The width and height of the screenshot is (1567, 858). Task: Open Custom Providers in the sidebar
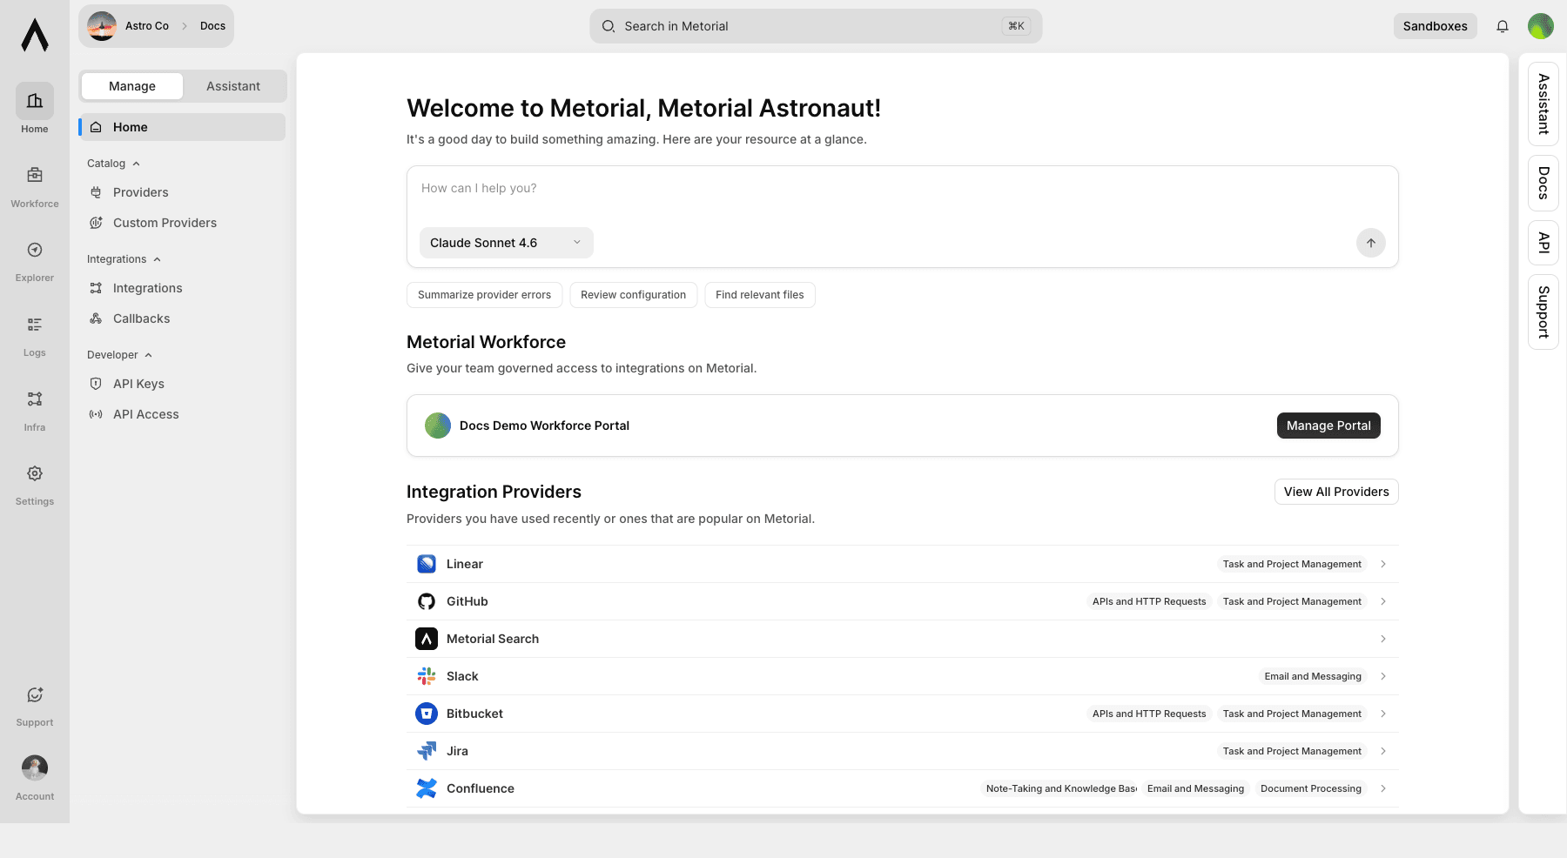click(x=182, y=223)
